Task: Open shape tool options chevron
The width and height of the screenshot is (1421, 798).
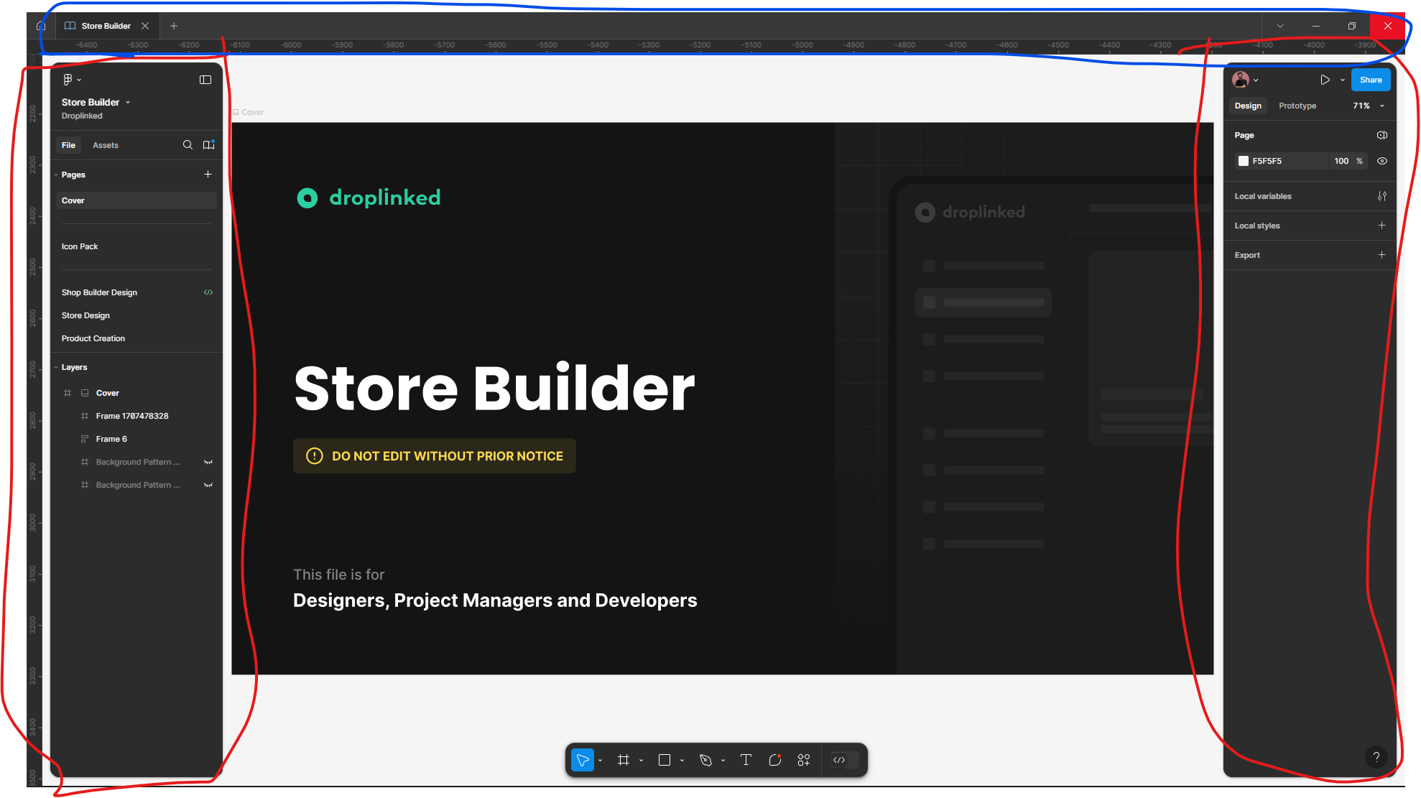Action: coord(682,760)
